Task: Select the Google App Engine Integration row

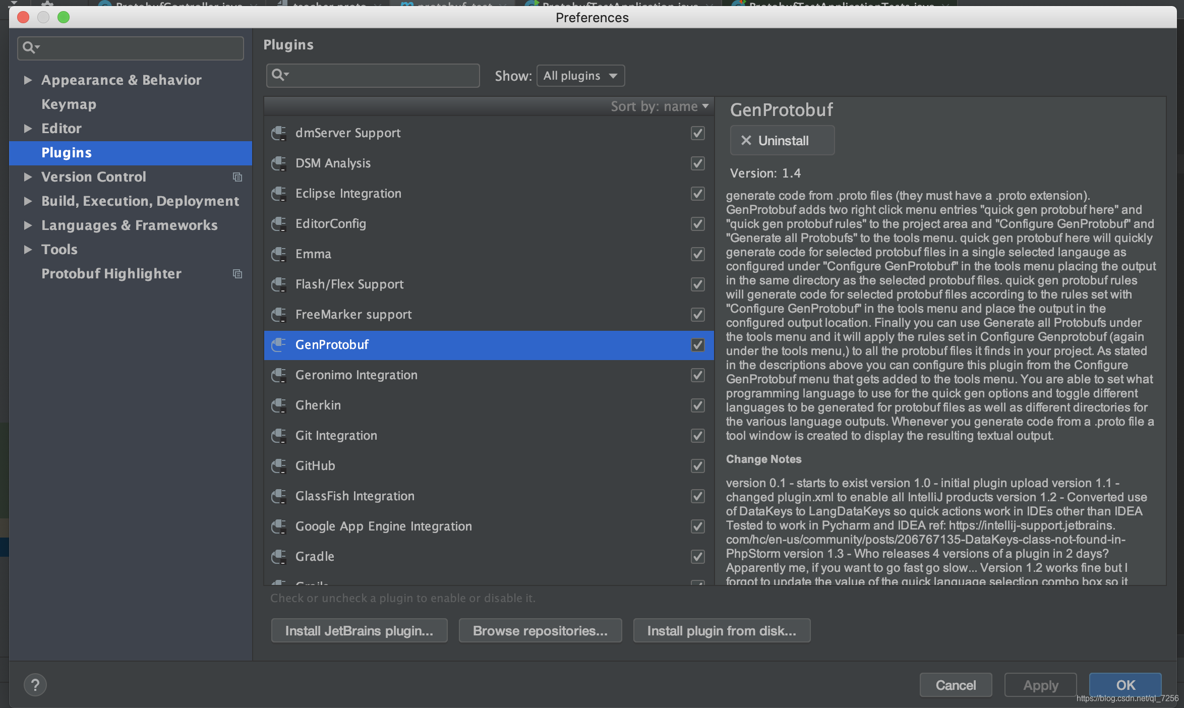Action: tap(489, 526)
